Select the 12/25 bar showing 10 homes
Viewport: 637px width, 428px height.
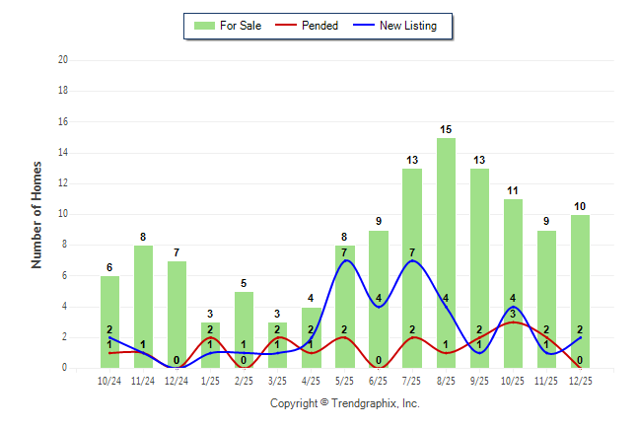pos(580,291)
